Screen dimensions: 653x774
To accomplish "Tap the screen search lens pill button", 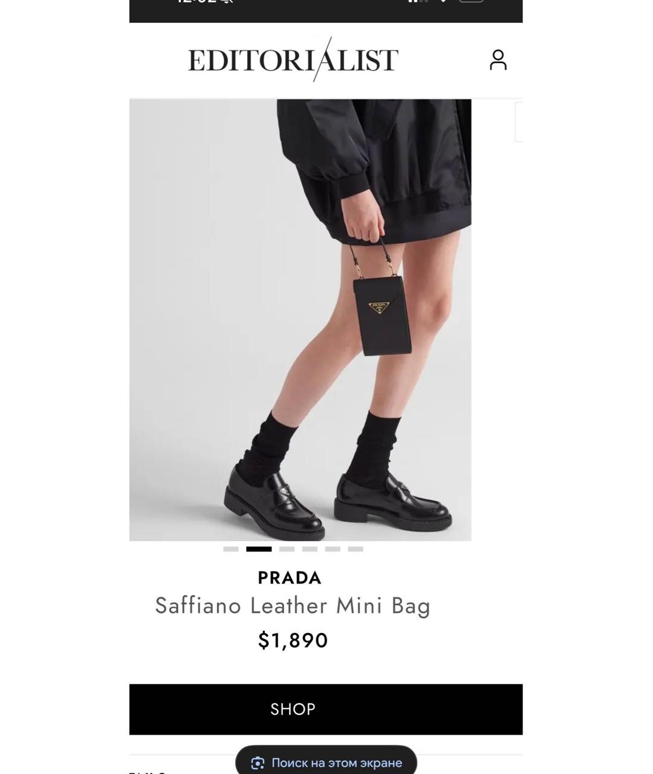I will 326,762.
